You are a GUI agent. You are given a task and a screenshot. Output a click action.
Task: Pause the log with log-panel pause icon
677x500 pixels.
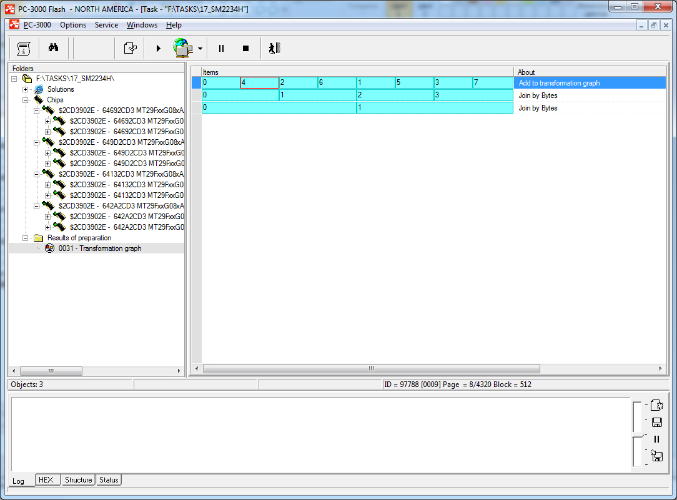(x=656, y=439)
